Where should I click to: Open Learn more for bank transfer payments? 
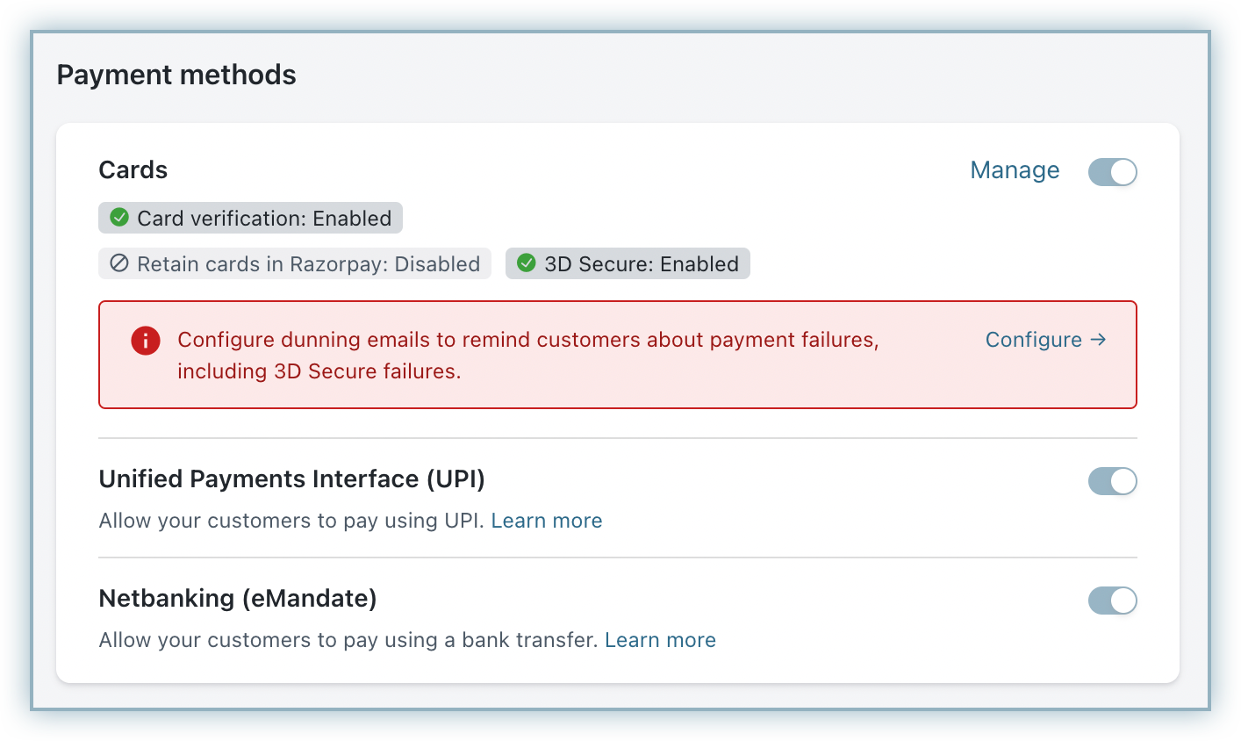click(660, 640)
